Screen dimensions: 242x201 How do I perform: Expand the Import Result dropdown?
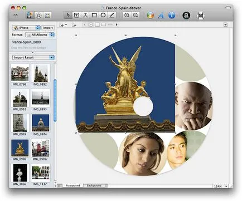(x=33, y=57)
